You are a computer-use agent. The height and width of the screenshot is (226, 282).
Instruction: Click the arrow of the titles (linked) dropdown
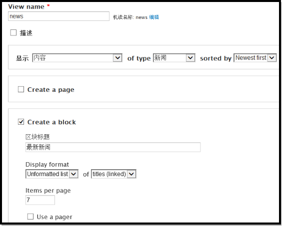pyautogui.click(x=131, y=174)
